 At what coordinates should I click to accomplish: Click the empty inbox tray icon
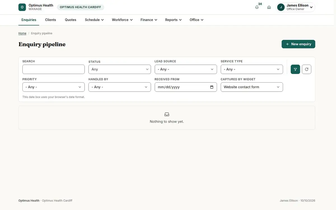click(167, 114)
